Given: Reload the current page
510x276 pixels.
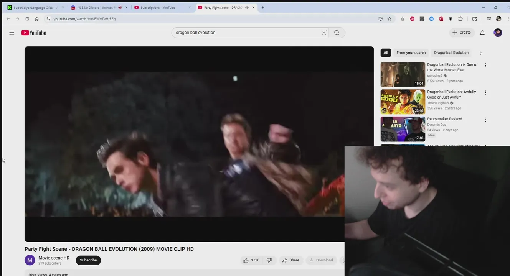Looking at the screenshot, I should coord(27,19).
